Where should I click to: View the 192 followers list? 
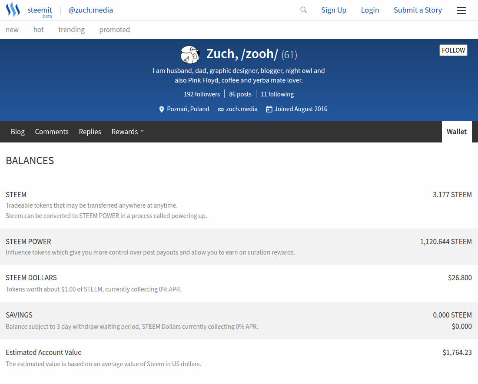coord(202,94)
